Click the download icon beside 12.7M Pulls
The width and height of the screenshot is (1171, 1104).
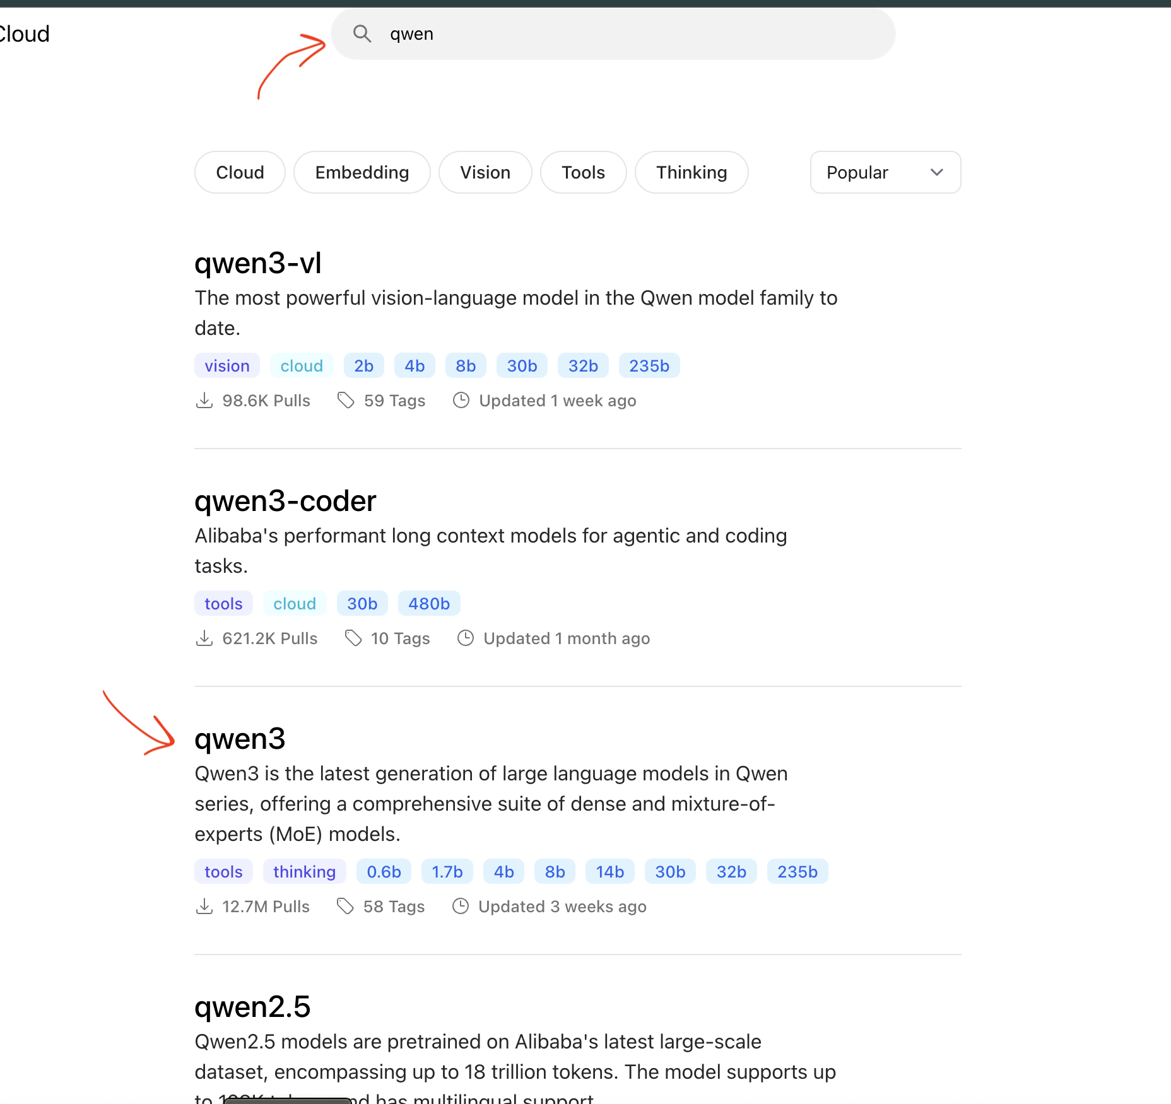[x=204, y=906]
